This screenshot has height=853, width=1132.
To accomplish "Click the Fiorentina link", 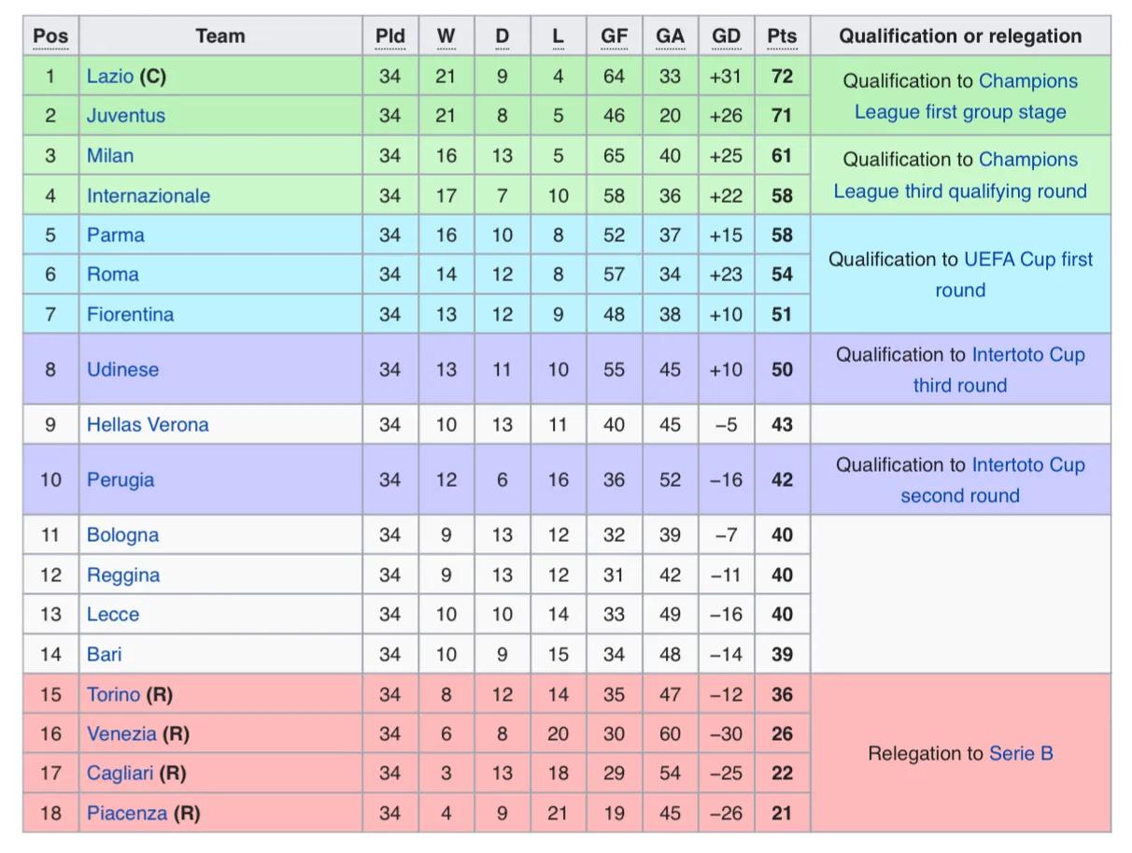I will coord(130,315).
